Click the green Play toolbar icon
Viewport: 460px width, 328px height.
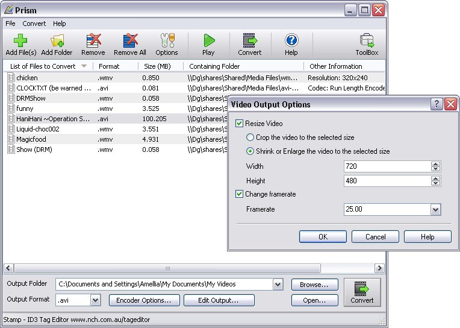coord(208,40)
